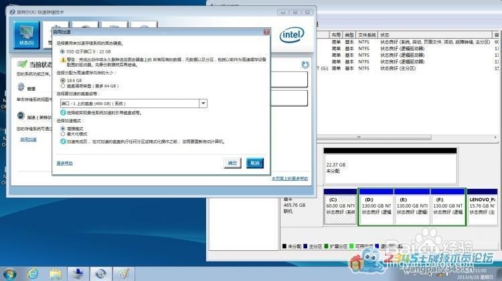Open Windows Explorer folder from the taskbar

click(x=56, y=274)
